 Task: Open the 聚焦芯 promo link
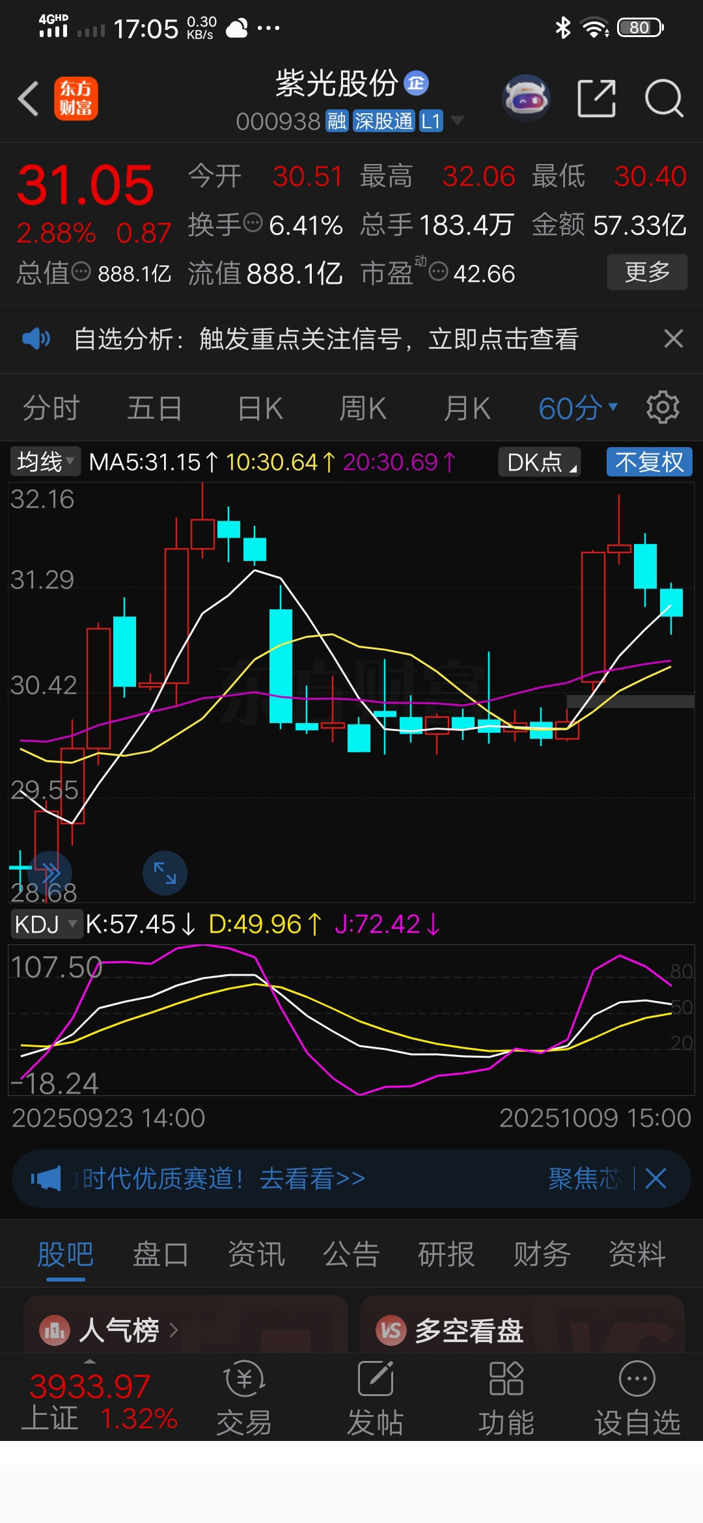coord(585,1179)
